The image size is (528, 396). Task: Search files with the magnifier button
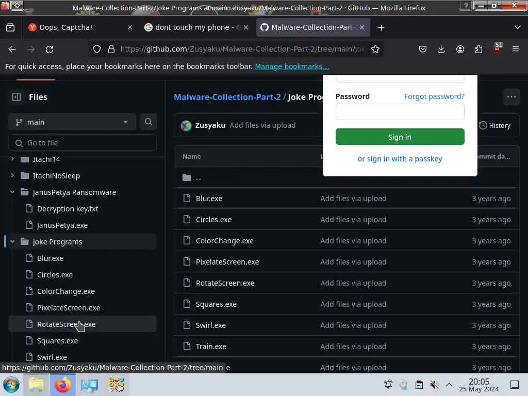pos(148,122)
